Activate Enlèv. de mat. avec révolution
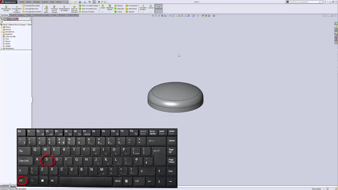This screenshot has width=338, height=190. coord(74,9)
